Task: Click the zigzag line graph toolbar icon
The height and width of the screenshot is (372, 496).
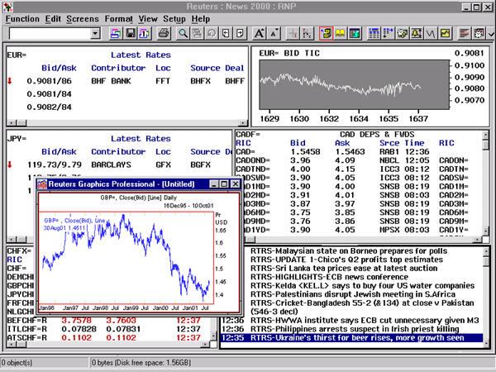Action: (x=431, y=33)
